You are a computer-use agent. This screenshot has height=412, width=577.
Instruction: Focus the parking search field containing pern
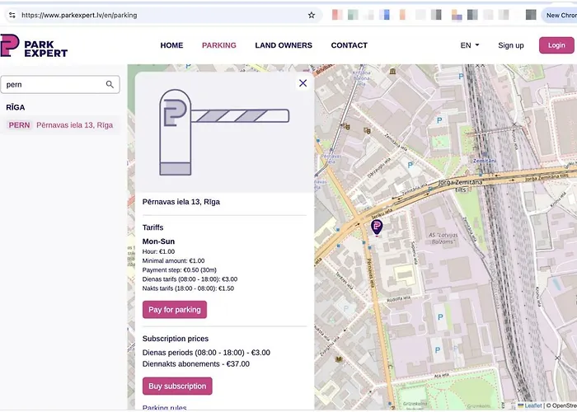(54, 85)
